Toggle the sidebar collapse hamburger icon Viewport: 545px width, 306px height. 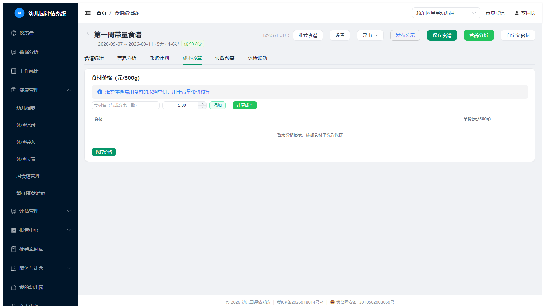(x=88, y=13)
